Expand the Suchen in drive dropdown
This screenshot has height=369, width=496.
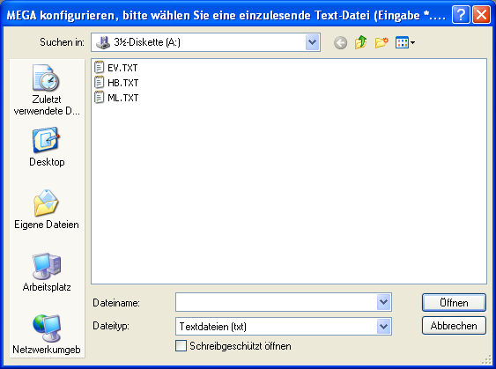(x=312, y=42)
